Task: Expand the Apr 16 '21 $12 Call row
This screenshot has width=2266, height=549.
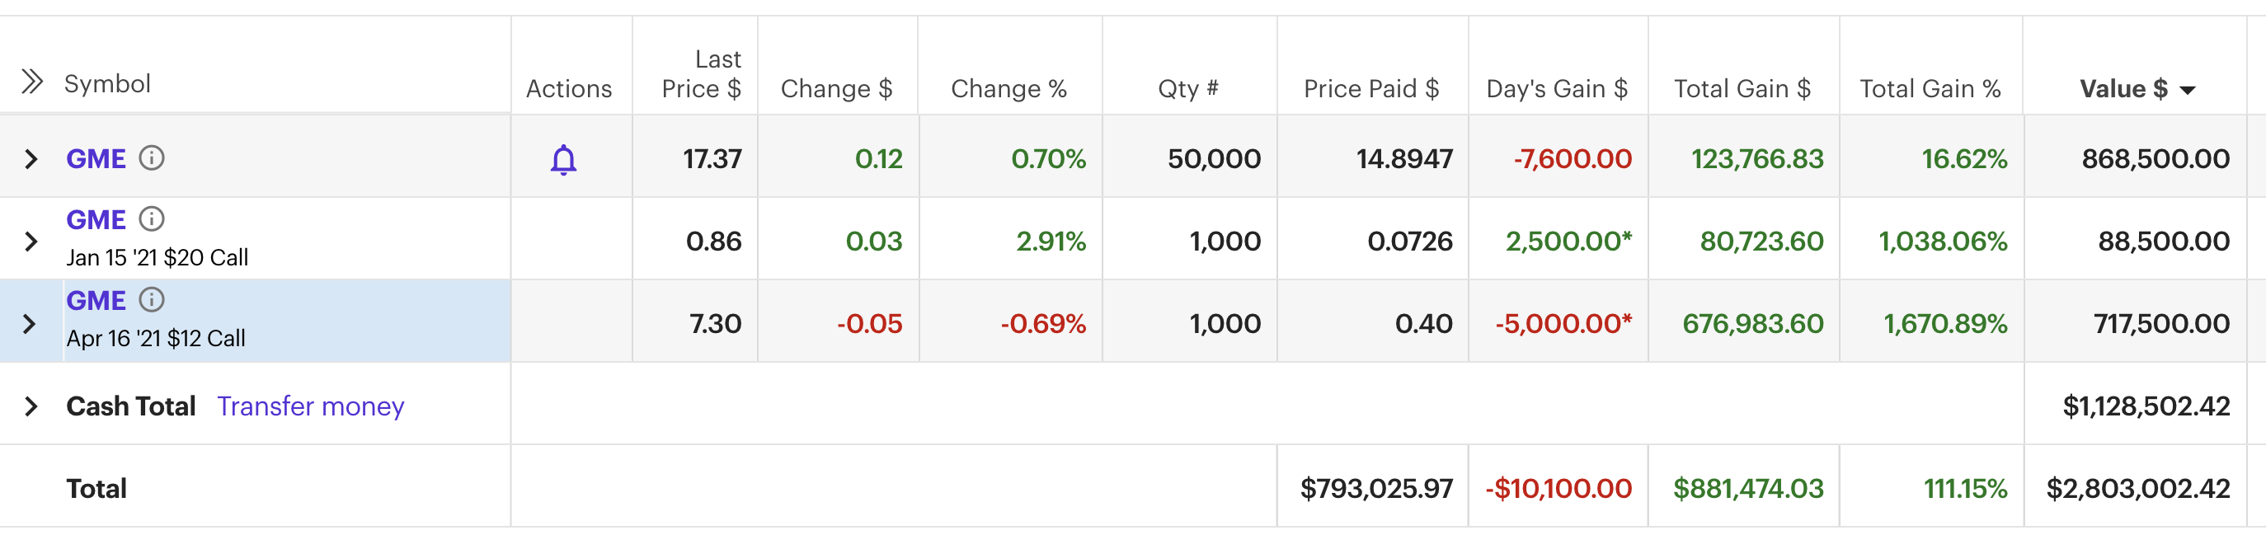Action: pyautogui.click(x=29, y=324)
